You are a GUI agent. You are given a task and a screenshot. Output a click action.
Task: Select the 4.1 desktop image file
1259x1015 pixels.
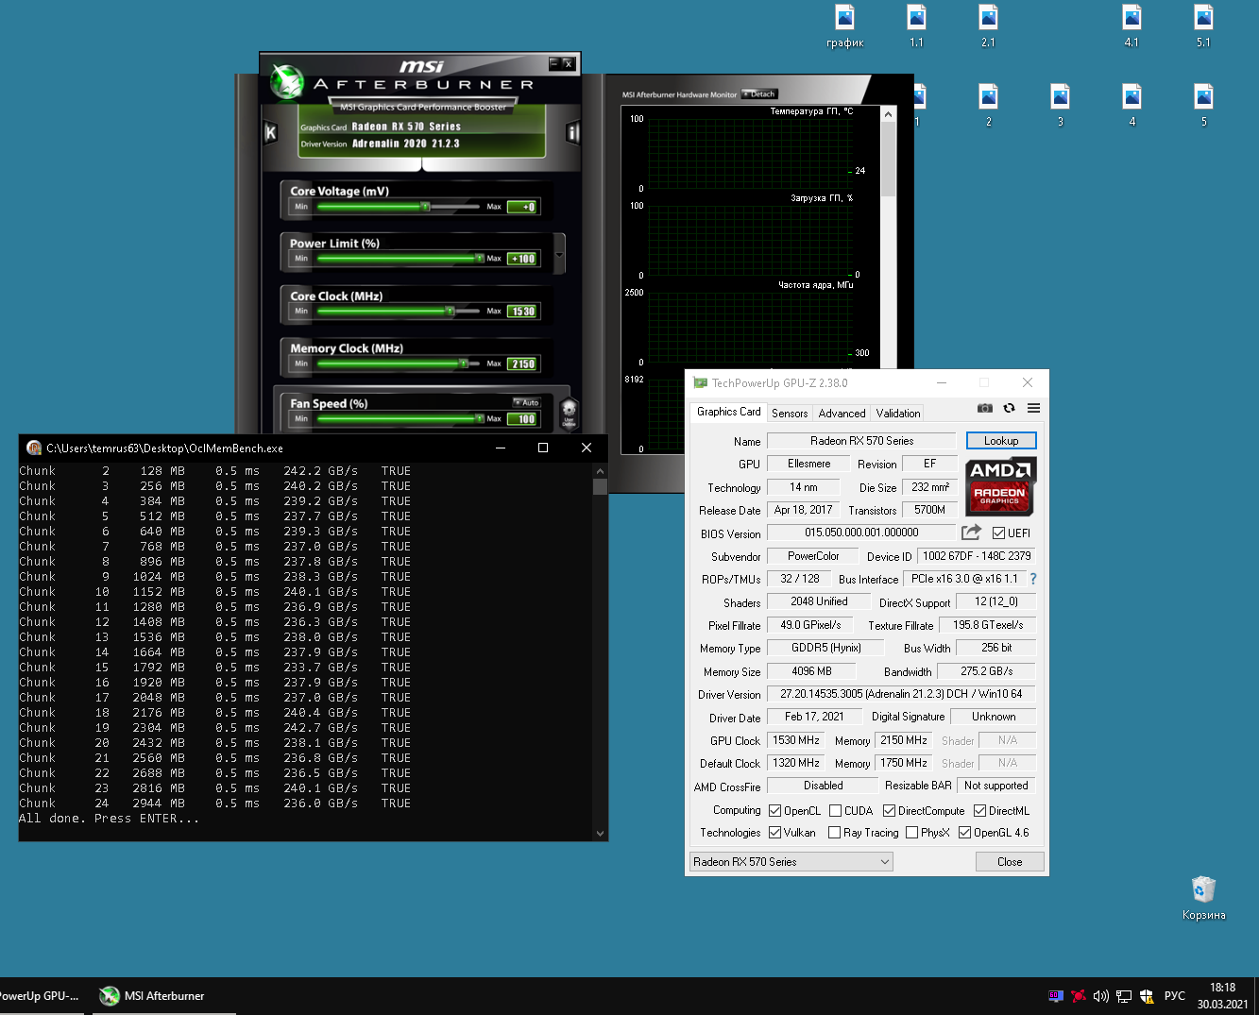point(1131,26)
